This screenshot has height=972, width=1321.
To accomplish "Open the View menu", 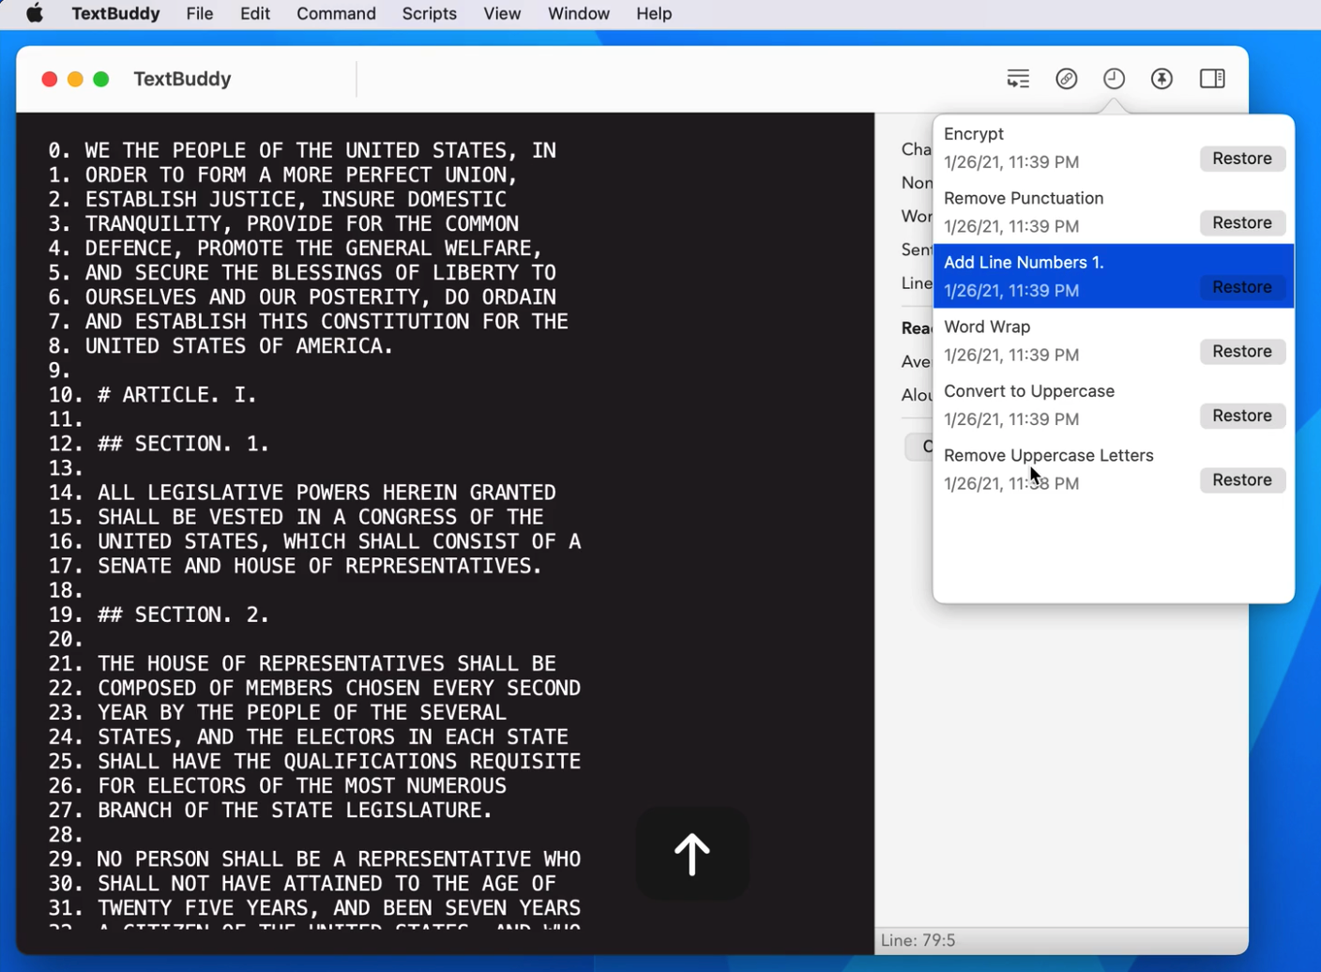I will pyautogui.click(x=502, y=13).
